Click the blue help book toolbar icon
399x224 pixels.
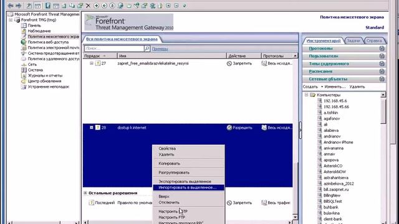[48, 6]
